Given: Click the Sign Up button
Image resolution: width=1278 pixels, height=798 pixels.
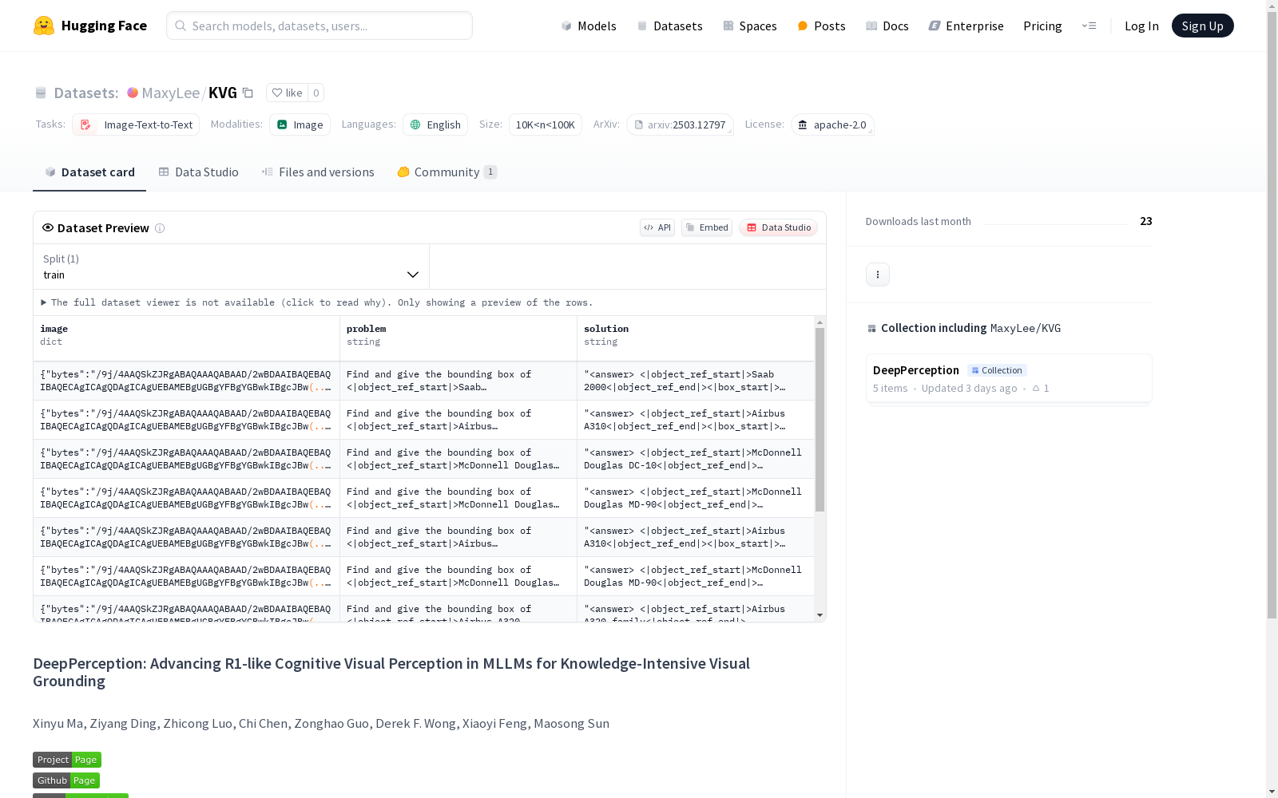Looking at the screenshot, I should pyautogui.click(x=1202, y=26).
